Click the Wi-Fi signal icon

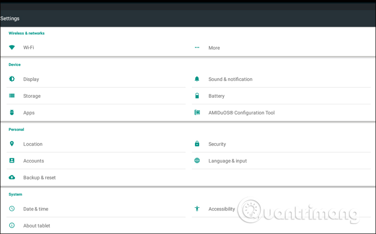point(12,47)
